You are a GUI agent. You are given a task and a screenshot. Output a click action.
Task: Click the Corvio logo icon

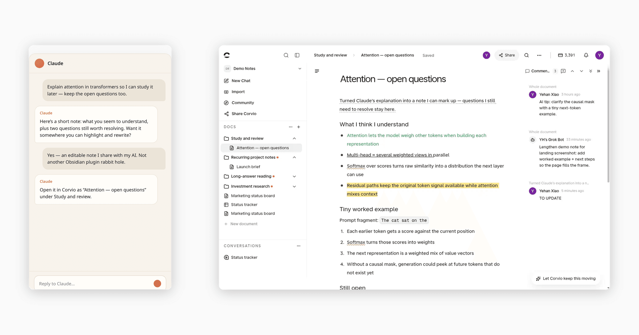click(227, 55)
